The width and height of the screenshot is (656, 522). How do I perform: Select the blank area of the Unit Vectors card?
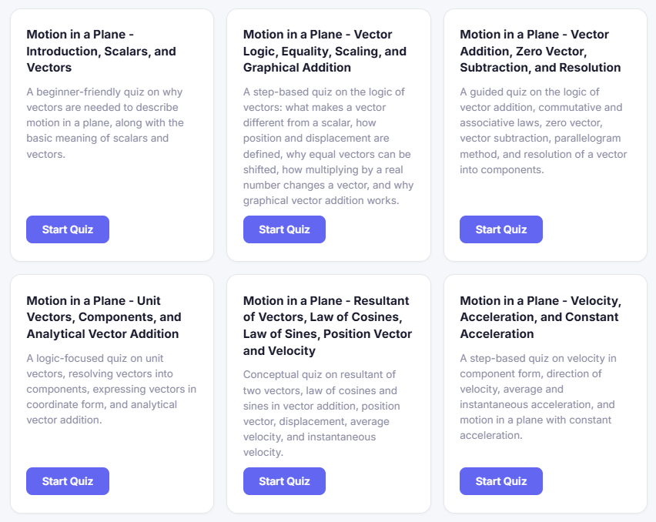112,447
